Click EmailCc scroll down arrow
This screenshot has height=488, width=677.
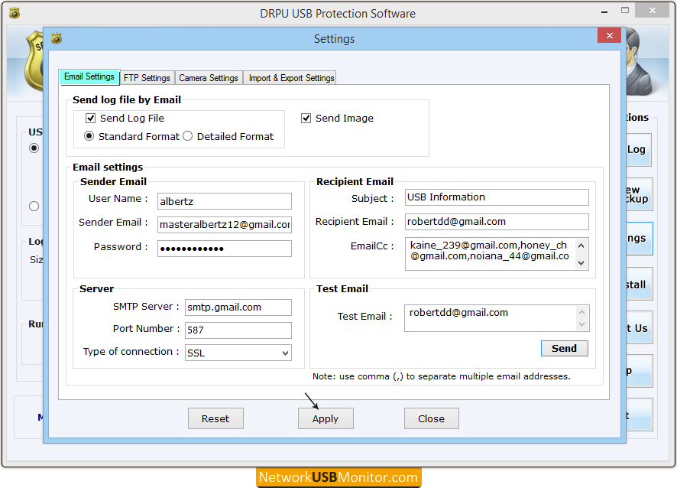tap(581, 263)
